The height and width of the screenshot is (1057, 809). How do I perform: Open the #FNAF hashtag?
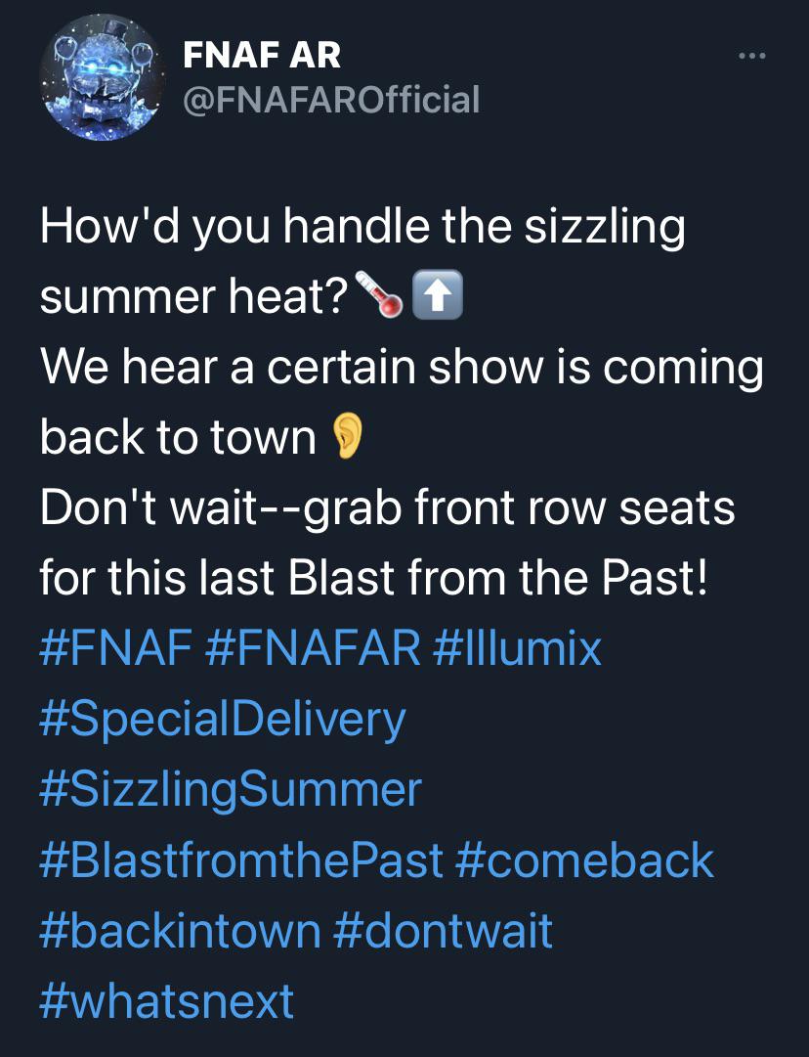coord(115,648)
